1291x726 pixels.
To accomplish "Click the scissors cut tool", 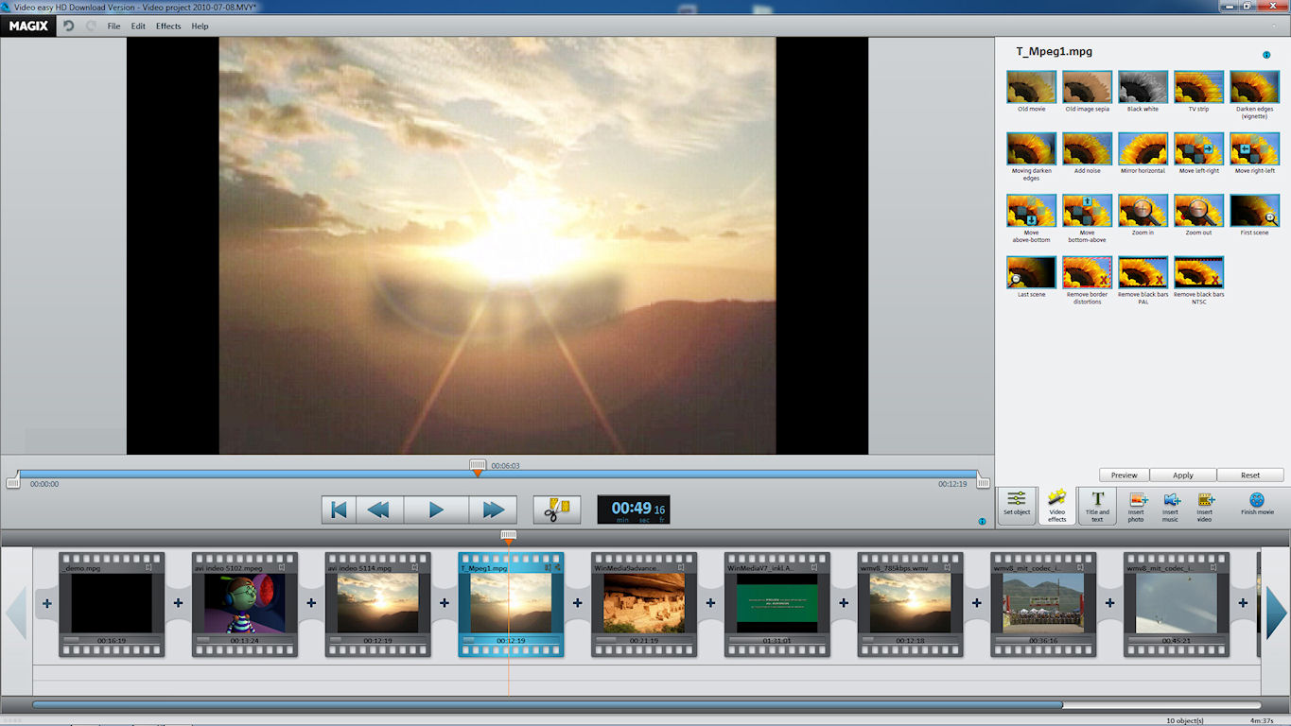I will tap(556, 510).
